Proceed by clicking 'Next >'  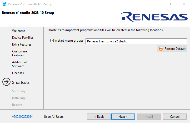point(123,117)
